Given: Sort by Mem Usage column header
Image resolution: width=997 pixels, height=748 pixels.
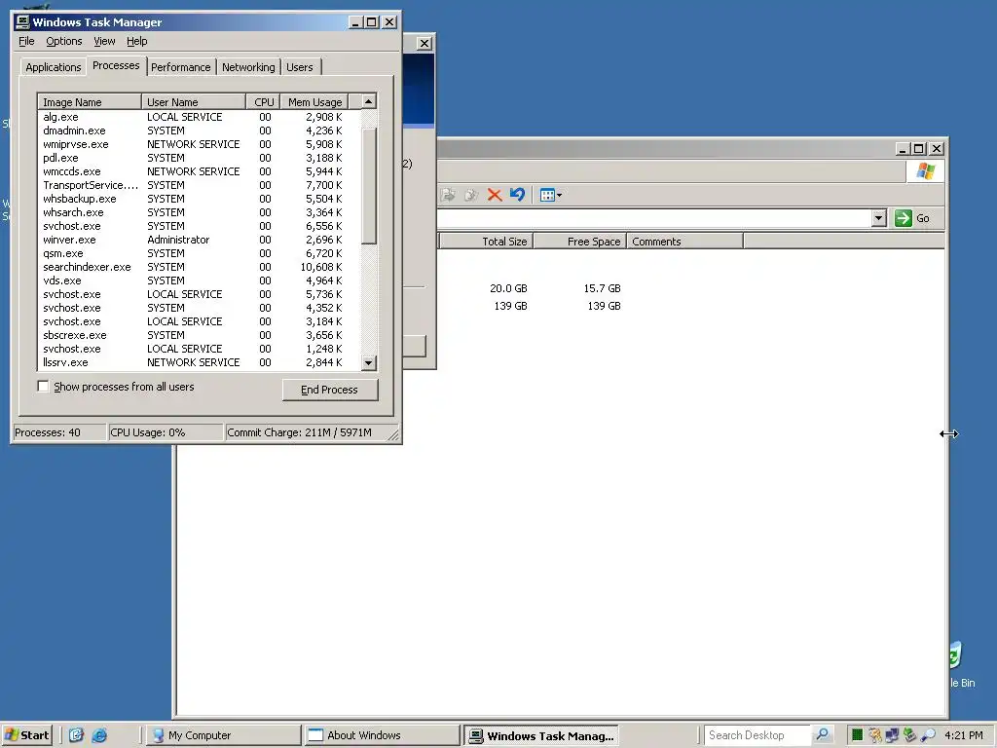Looking at the screenshot, I should 314,101.
